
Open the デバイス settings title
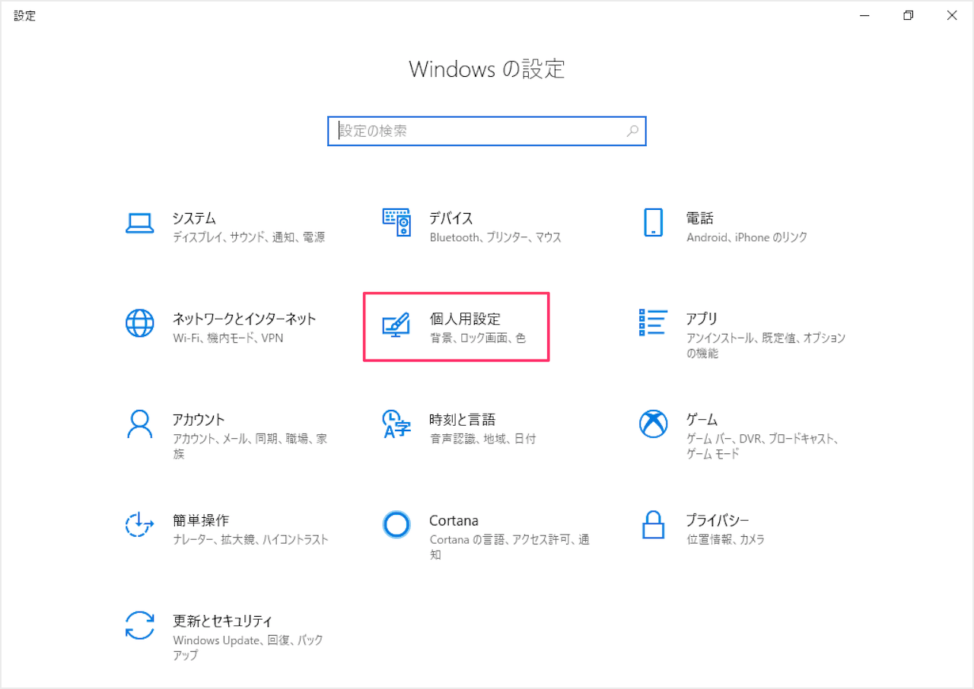451,218
